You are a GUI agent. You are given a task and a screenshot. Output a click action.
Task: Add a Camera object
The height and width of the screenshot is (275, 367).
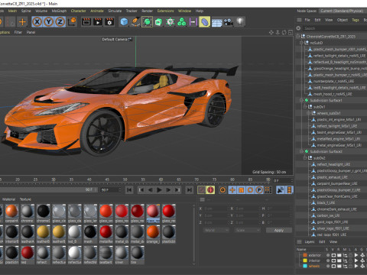228,22
